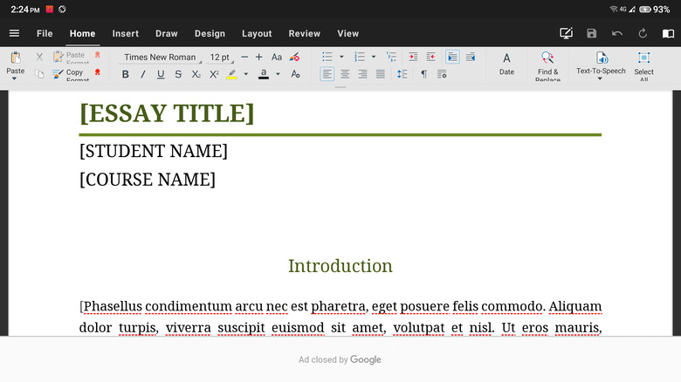Toggle underline formatting
Viewport: 681px width, 382px height.
(x=161, y=74)
